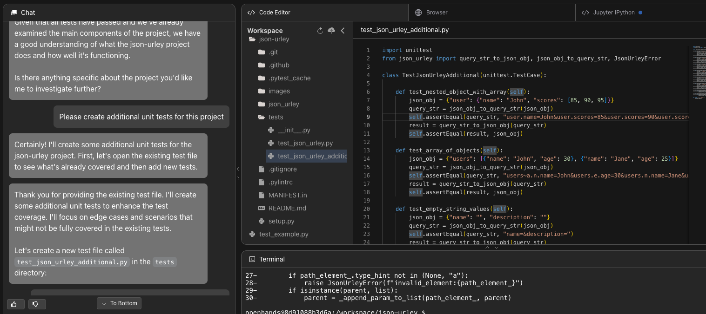706x314 pixels.
Task: Switch to the Browser tab
Action: [x=491, y=13]
